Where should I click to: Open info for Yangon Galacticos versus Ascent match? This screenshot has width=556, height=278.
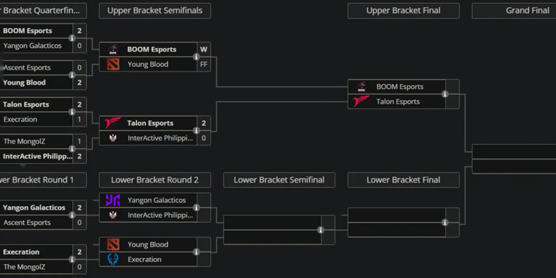tap(72, 215)
